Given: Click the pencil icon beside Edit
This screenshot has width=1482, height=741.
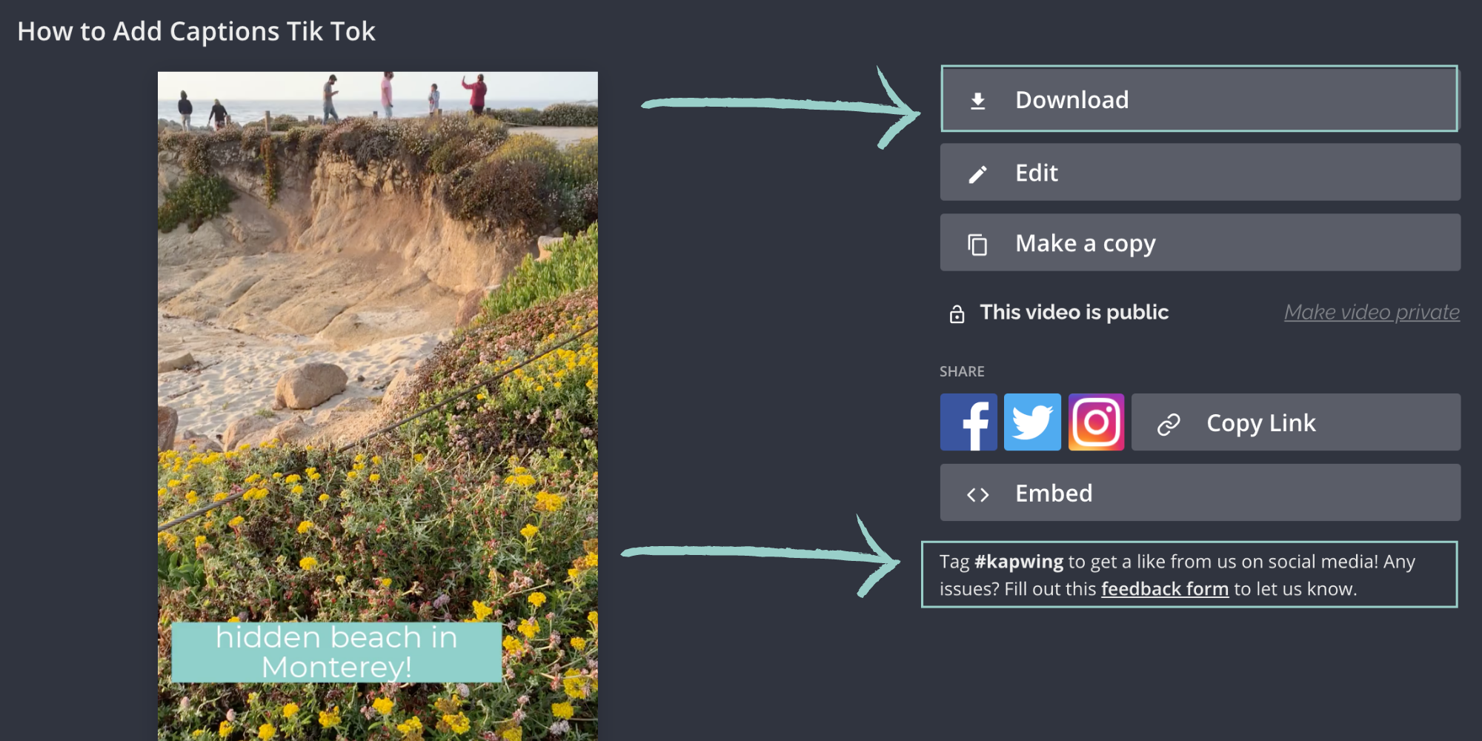Looking at the screenshot, I should pos(977,174).
